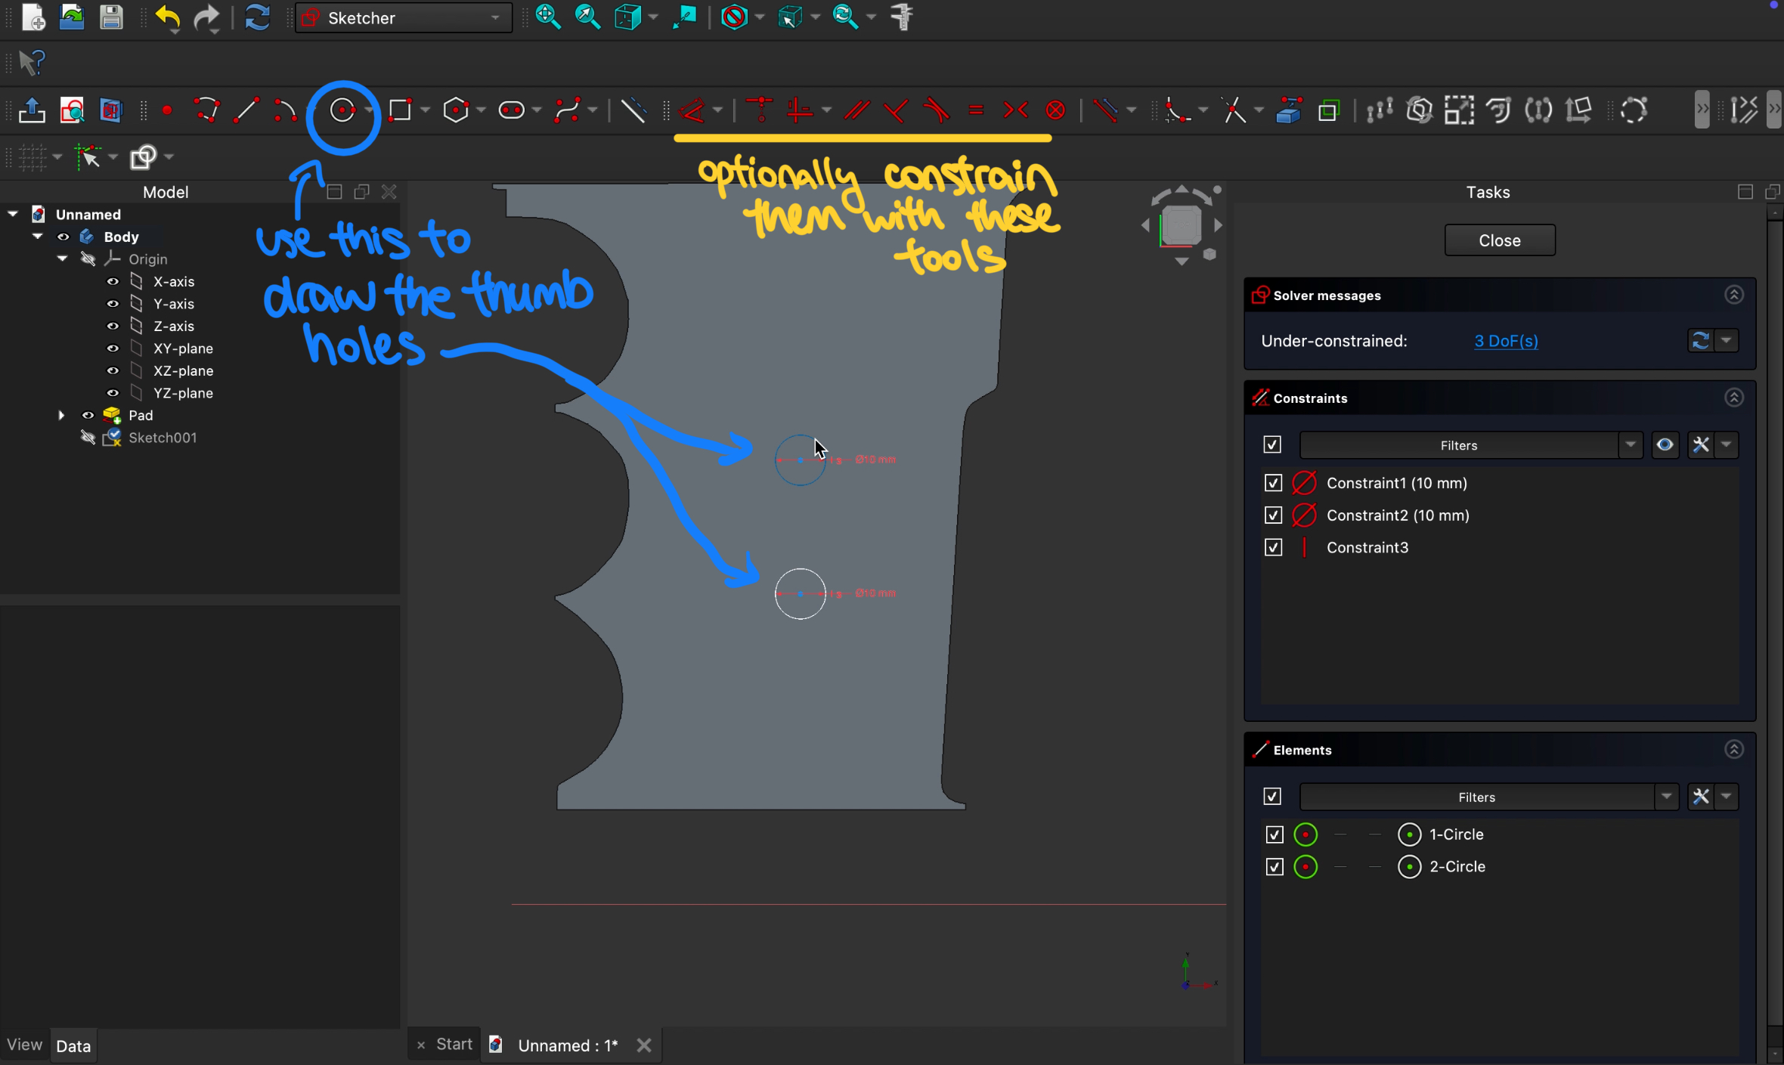The height and width of the screenshot is (1065, 1784).
Task: Open the Sketcher workbench dropdown
Action: click(404, 17)
